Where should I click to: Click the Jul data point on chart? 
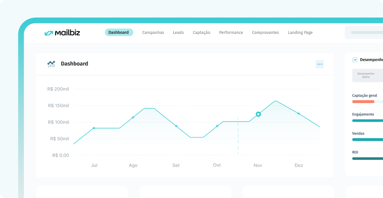coord(94,128)
